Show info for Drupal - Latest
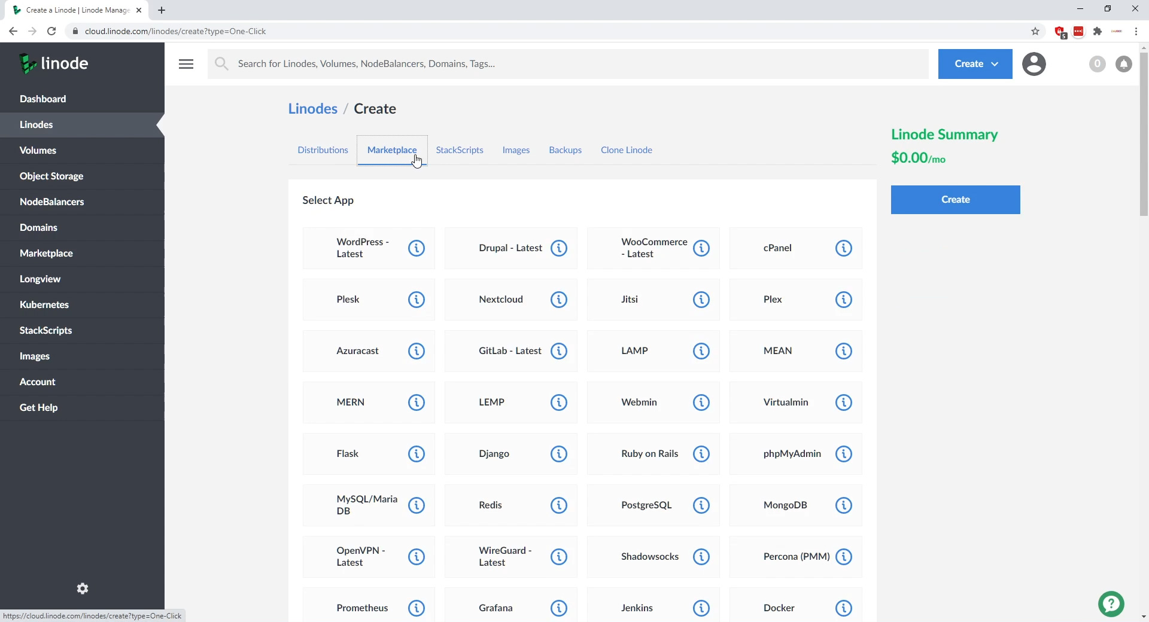Image resolution: width=1149 pixels, height=622 pixels. (x=559, y=248)
